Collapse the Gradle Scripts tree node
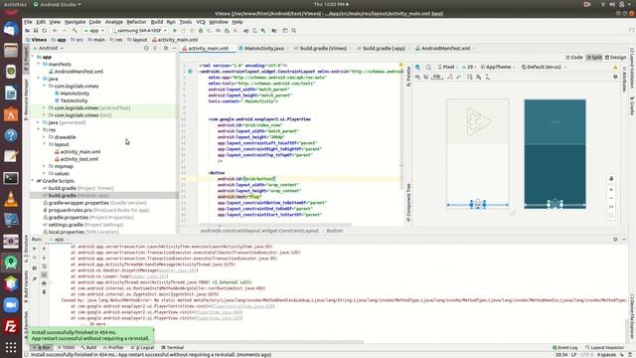The image size is (636, 358). (33, 181)
